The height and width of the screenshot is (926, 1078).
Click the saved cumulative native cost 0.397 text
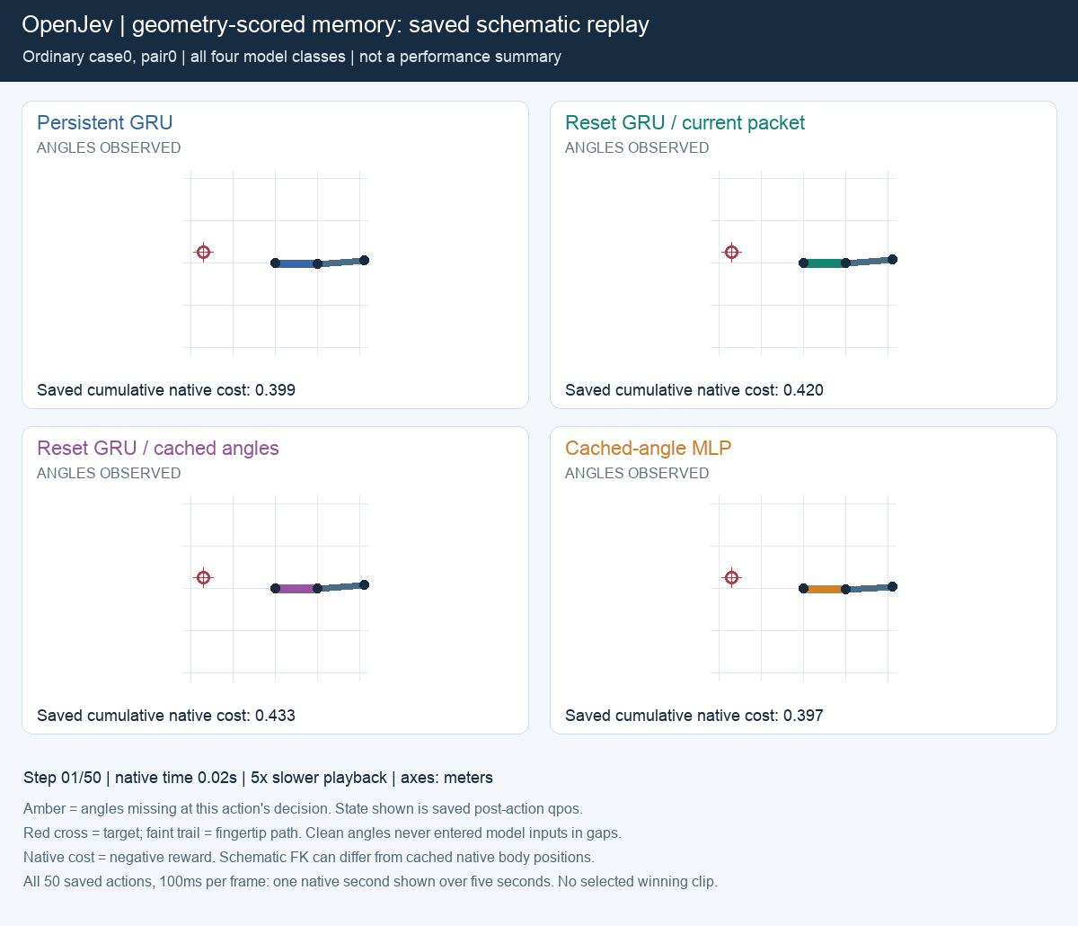(x=694, y=716)
